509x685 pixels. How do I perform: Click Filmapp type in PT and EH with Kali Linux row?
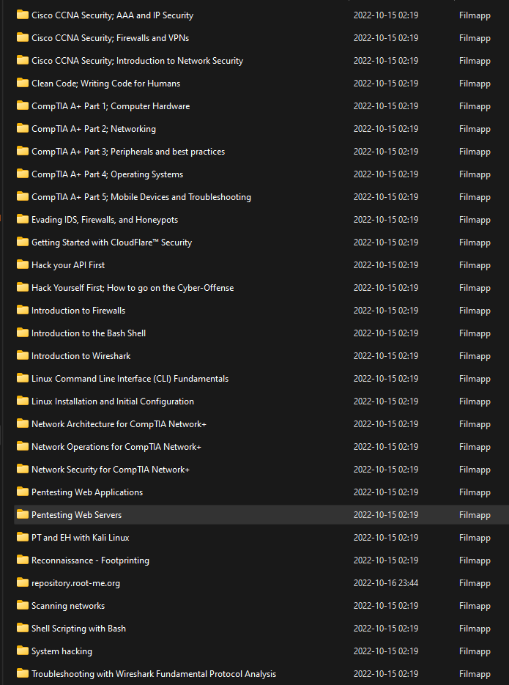pyautogui.click(x=475, y=538)
